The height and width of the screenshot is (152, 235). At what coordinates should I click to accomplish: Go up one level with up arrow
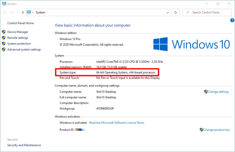click(x=23, y=13)
